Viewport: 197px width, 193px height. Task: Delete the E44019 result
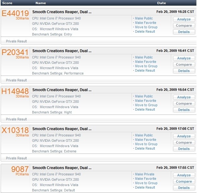click(x=145, y=31)
